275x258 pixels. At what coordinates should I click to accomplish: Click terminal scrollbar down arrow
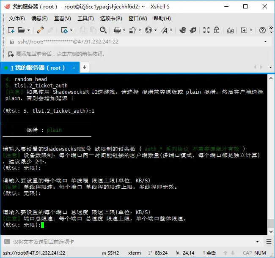(x=271, y=231)
